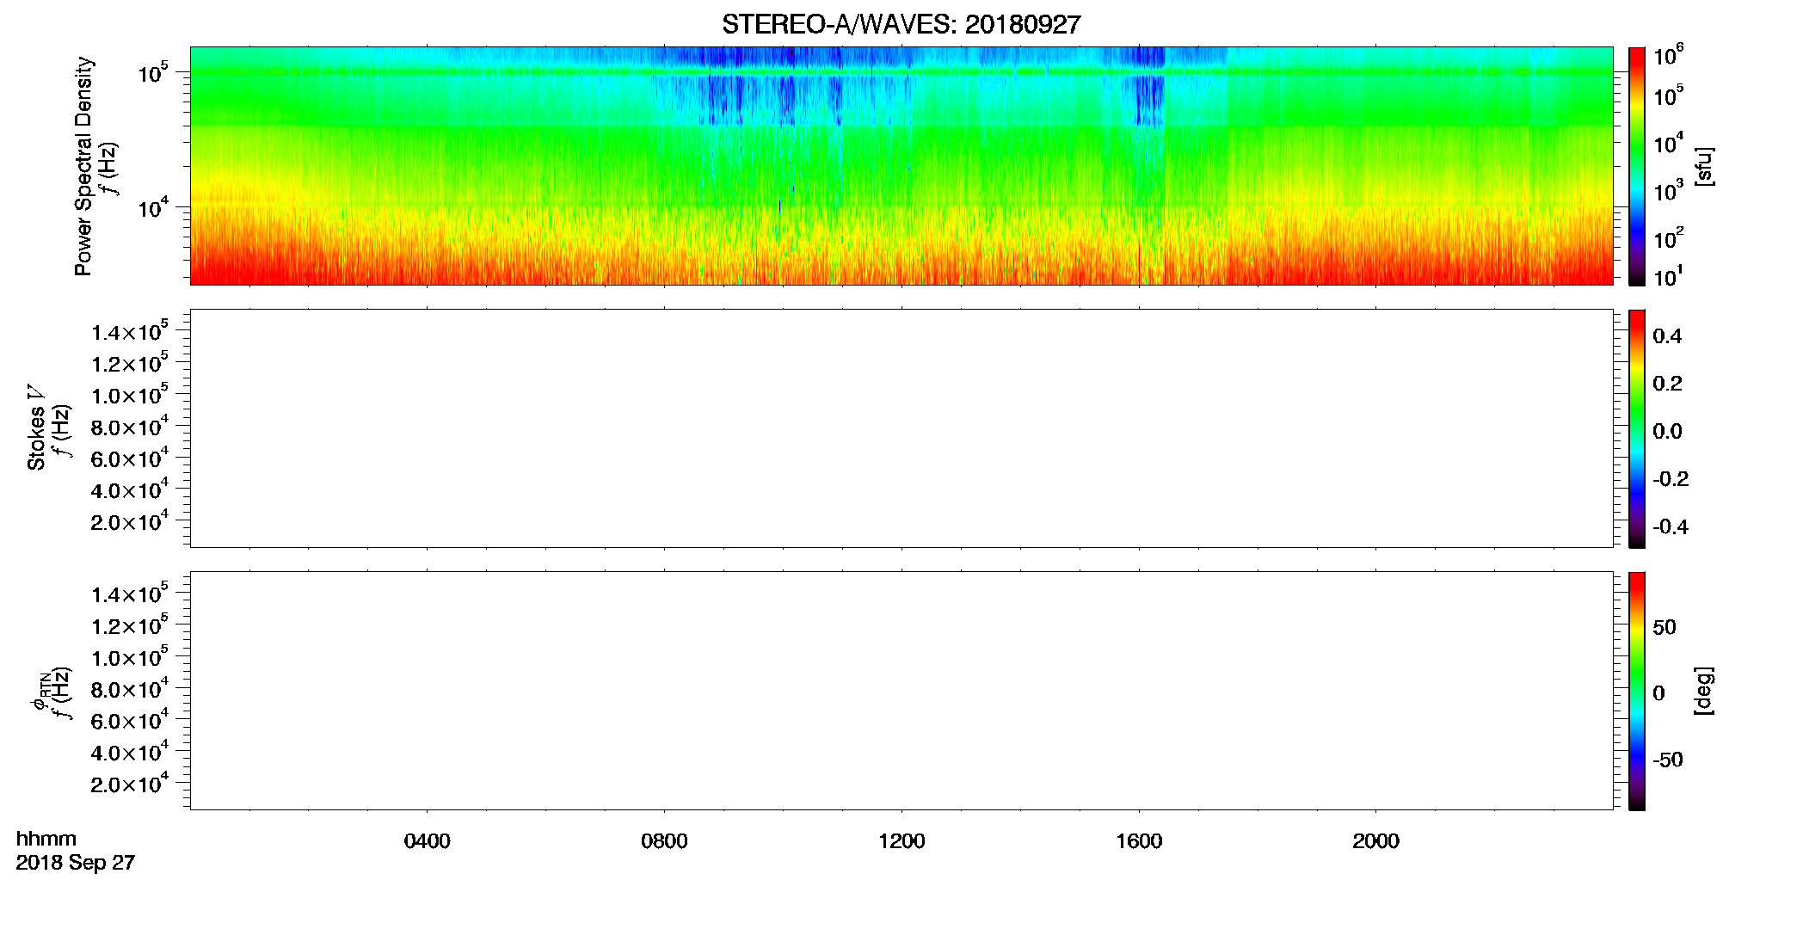Viewport: 1803px width, 929px height.
Task: Click the Power Spectral Density axis label
Action: point(83,166)
